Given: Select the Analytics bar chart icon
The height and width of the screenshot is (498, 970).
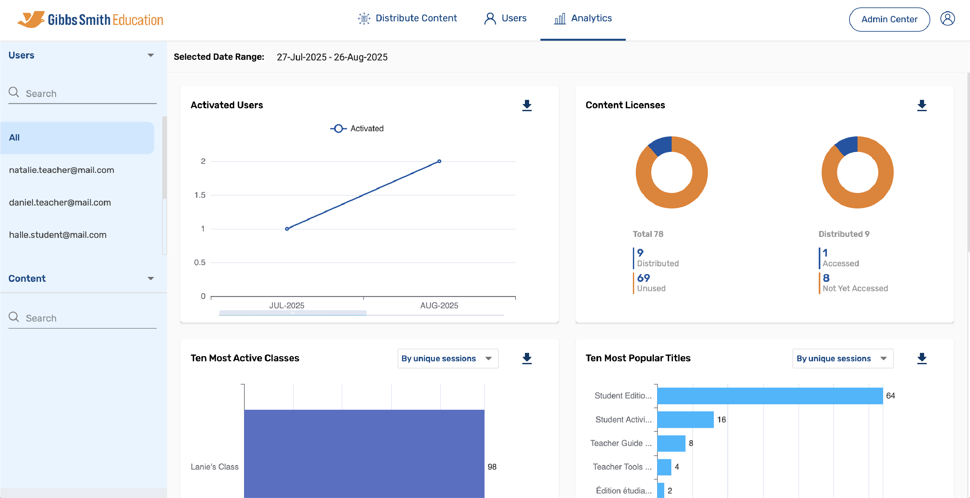Looking at the screenshot, I should 560,18.
